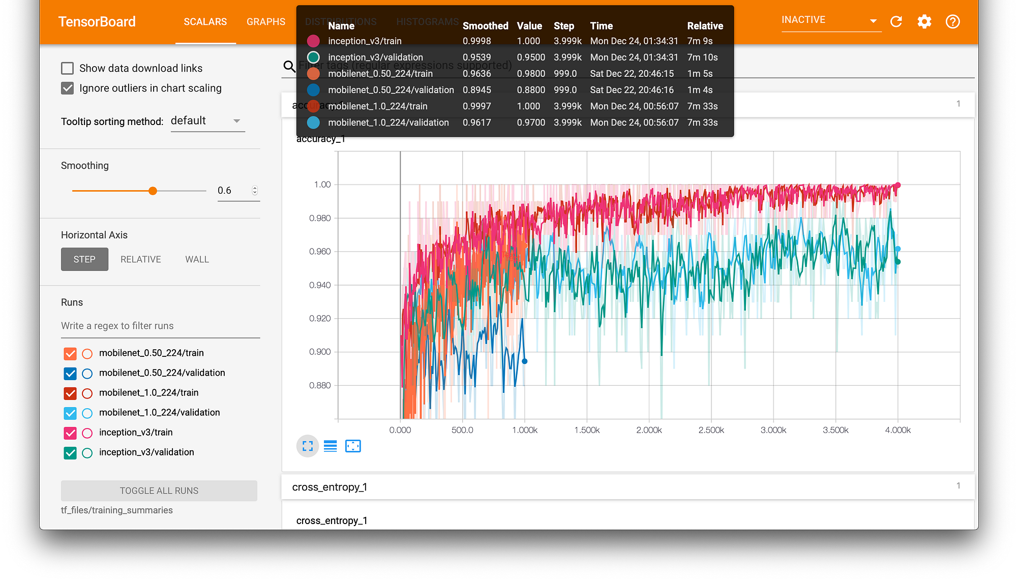Click fit domain to data icon
Screen dimensions: 1017x582
tap(353, 446)
